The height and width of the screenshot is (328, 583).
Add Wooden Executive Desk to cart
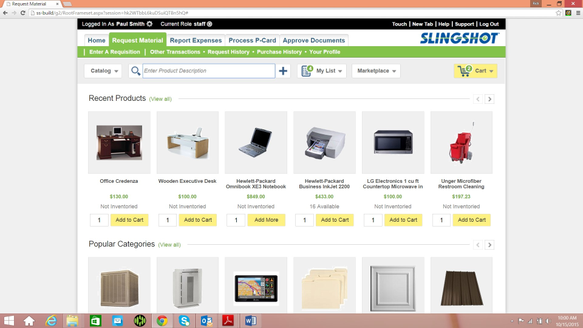pyautogui.click(x=198, y=220)
